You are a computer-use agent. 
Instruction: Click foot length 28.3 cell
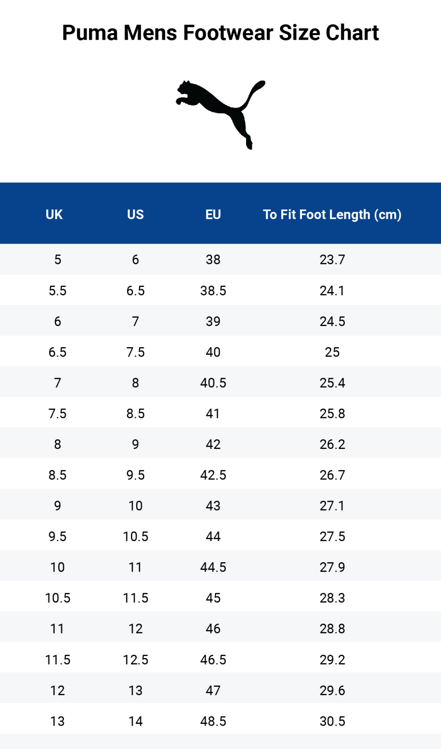pos(333,598)
